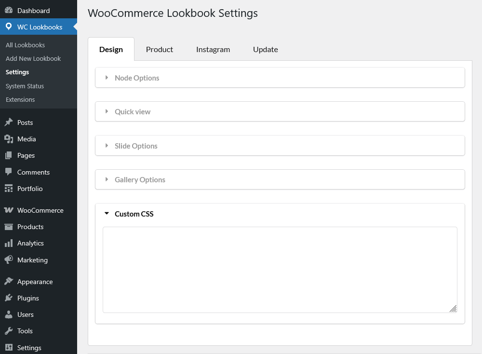Click the WooCommerce Lookbook Settings heading
Screen dimensions: 482x354
coord(173,13)
